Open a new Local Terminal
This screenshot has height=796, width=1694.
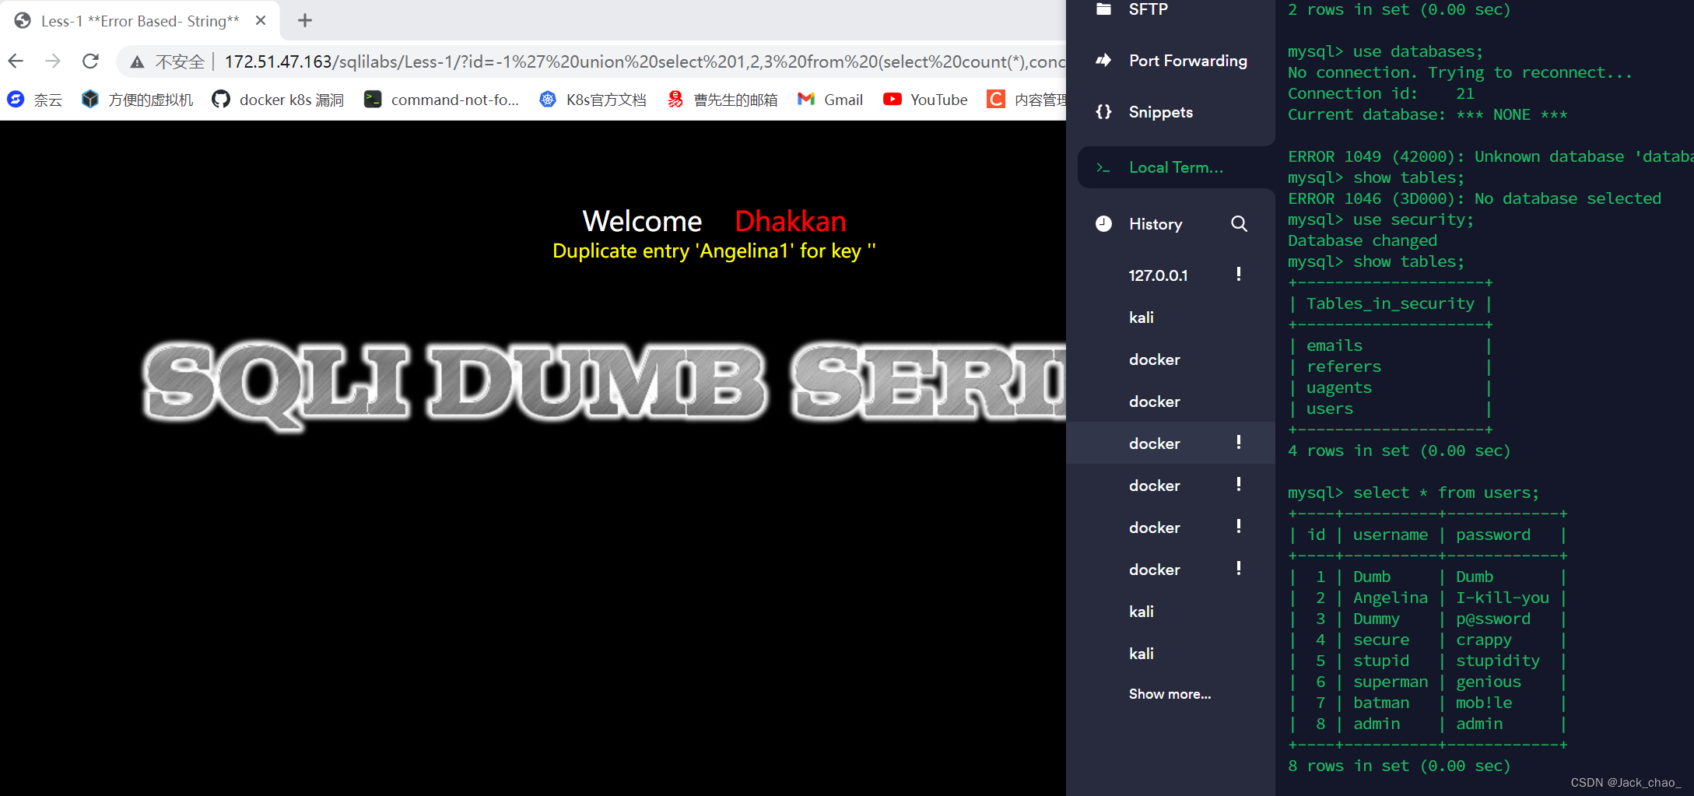[1176, 167]
